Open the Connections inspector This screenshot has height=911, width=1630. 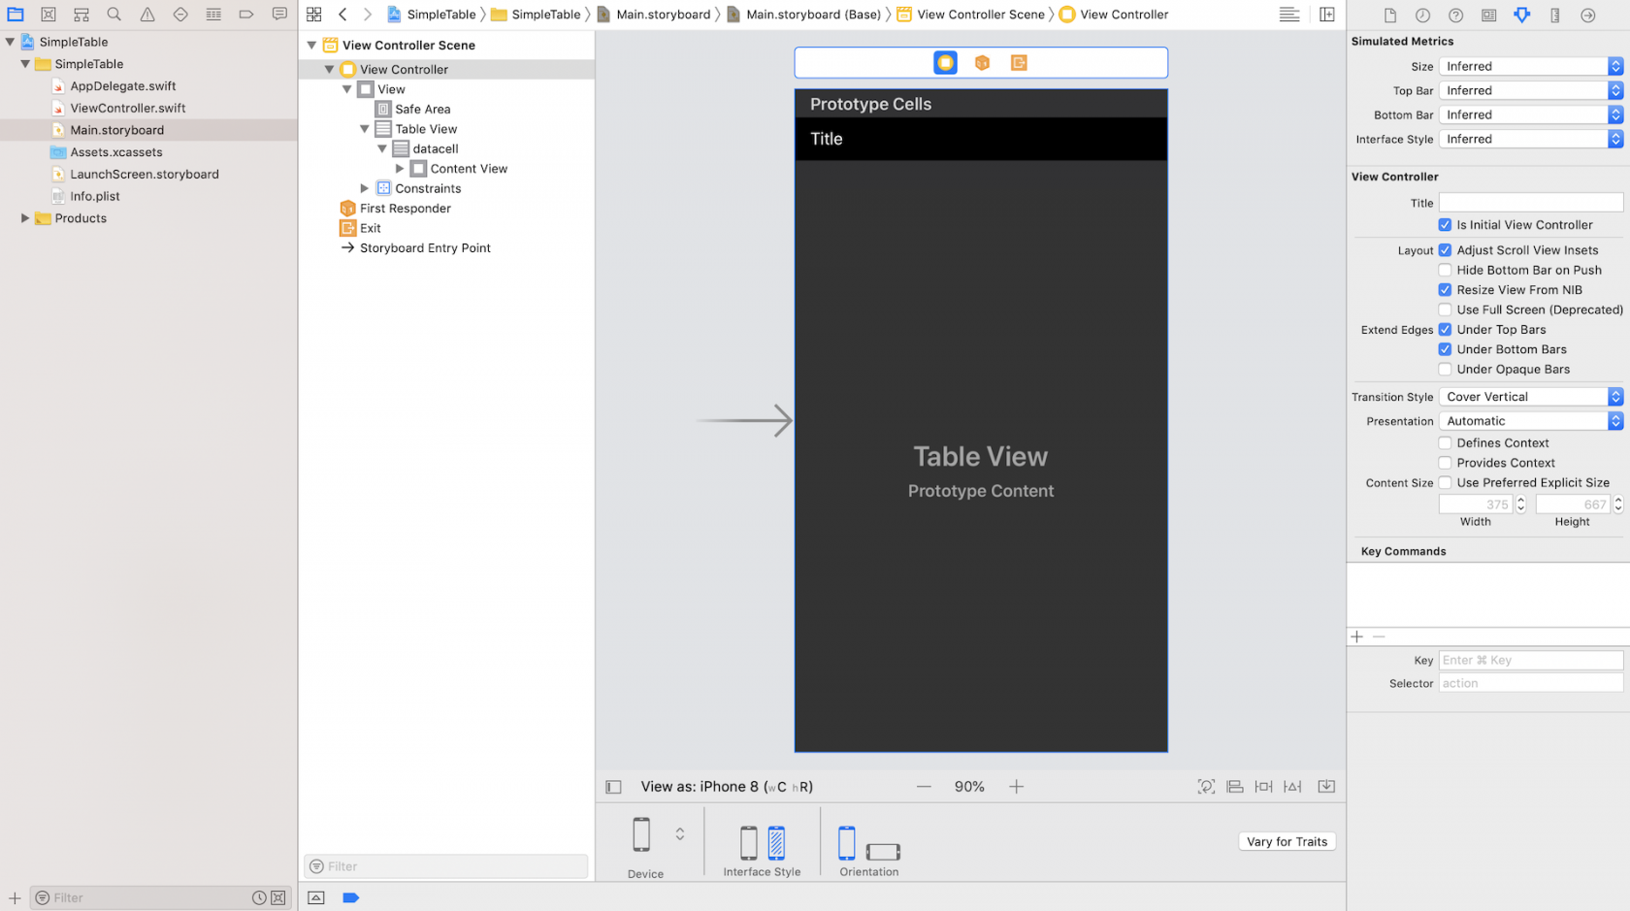1585,15
